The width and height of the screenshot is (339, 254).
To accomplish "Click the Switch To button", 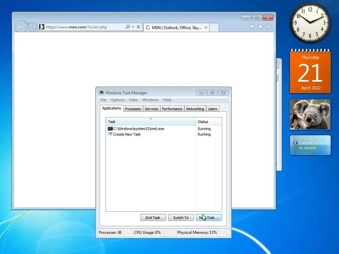I will tap(181, 218).
